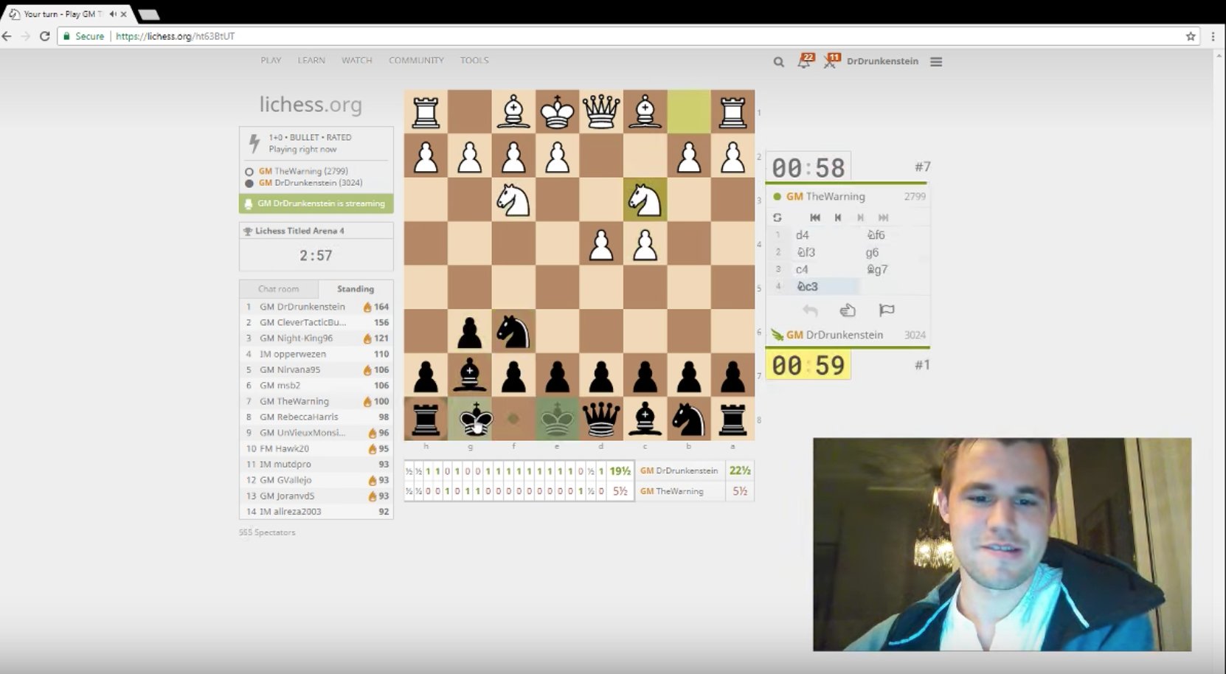Open the WATCH menu
Viewport: 1226px width, 674px height.
(x=356, y=60)
